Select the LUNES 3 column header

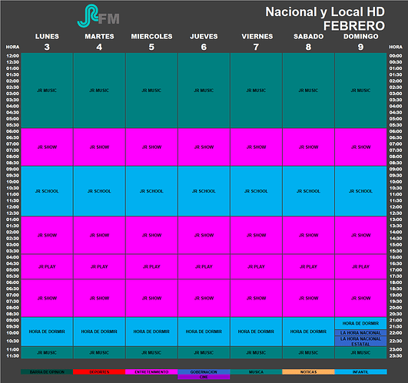click(47, 41)
